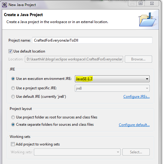
Task: Click the Eclipse icon in the title bar
Action: 5,5
